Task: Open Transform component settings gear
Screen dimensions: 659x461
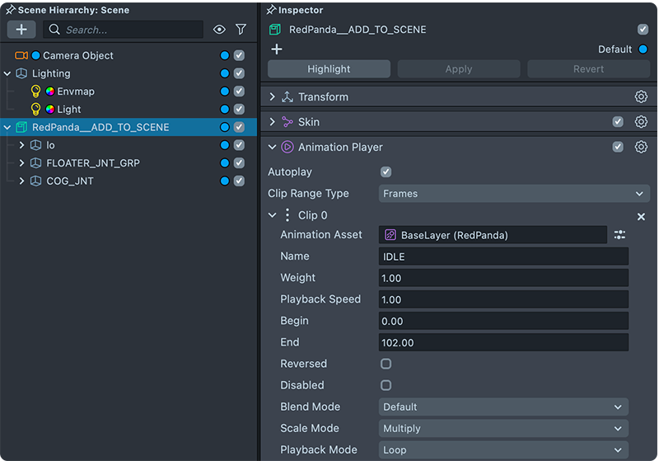Action: point(641,96)
